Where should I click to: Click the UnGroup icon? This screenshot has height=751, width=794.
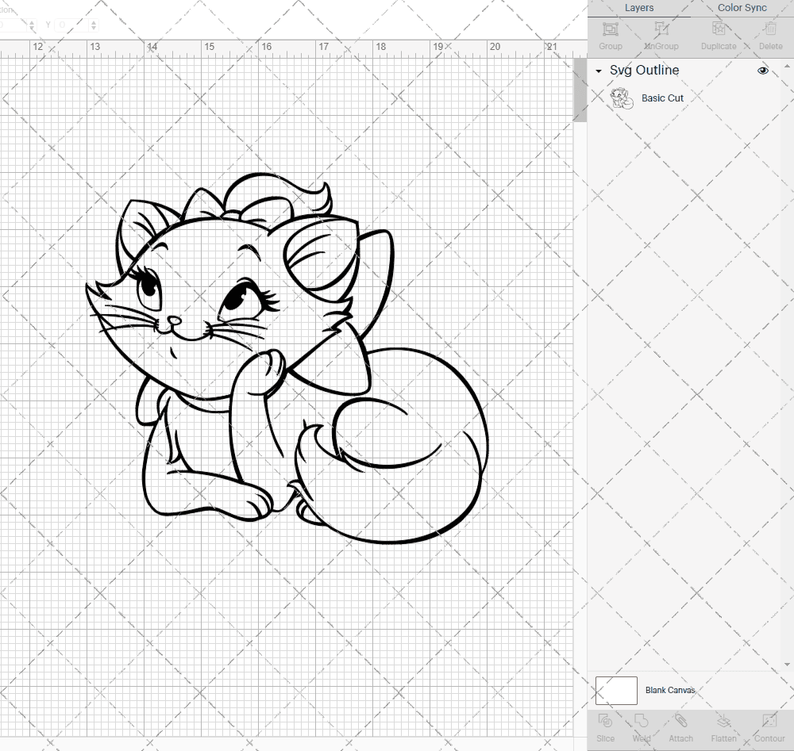(661, 29)
